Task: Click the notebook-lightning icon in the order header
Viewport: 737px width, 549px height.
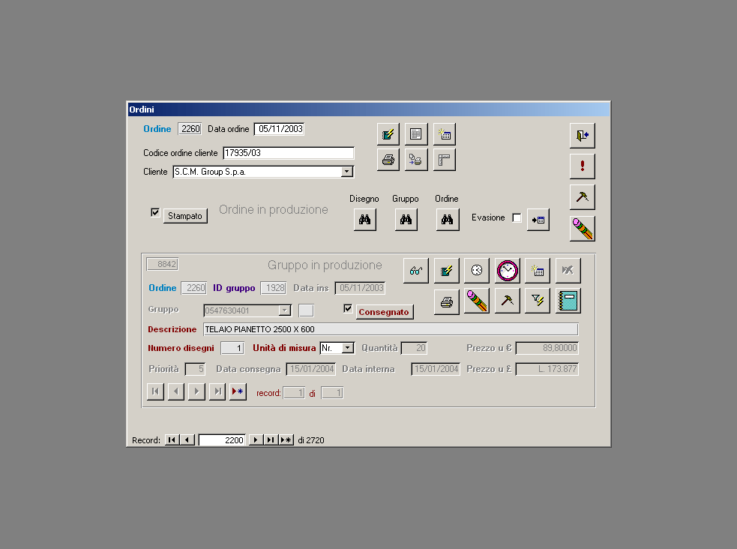Action: coord(388,134)
